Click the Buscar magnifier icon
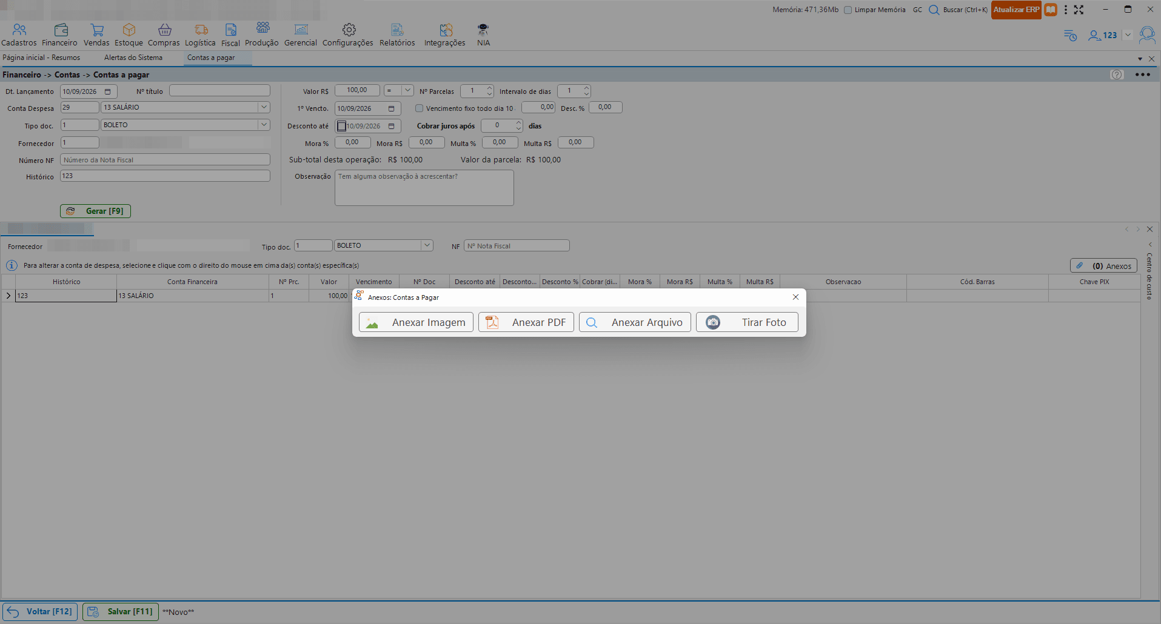1161x624 pixels. tap(934, 10)
